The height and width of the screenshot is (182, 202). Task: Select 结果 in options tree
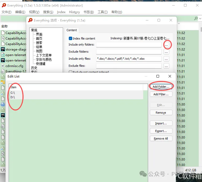(x=39, y=47)
